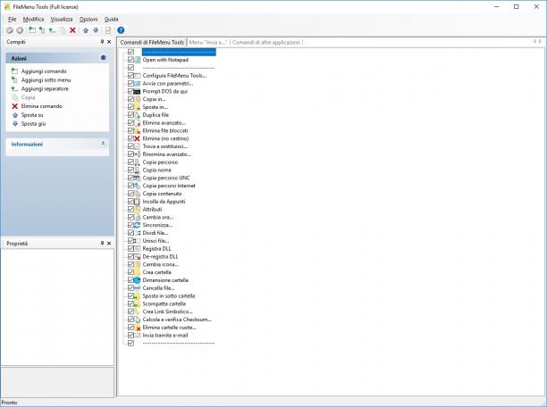The width and height of the screenshot is (547, 407).
Task: Click the Elimina (no cestino) red X icon
Action: pyautogui.click(x=137, y=138)
